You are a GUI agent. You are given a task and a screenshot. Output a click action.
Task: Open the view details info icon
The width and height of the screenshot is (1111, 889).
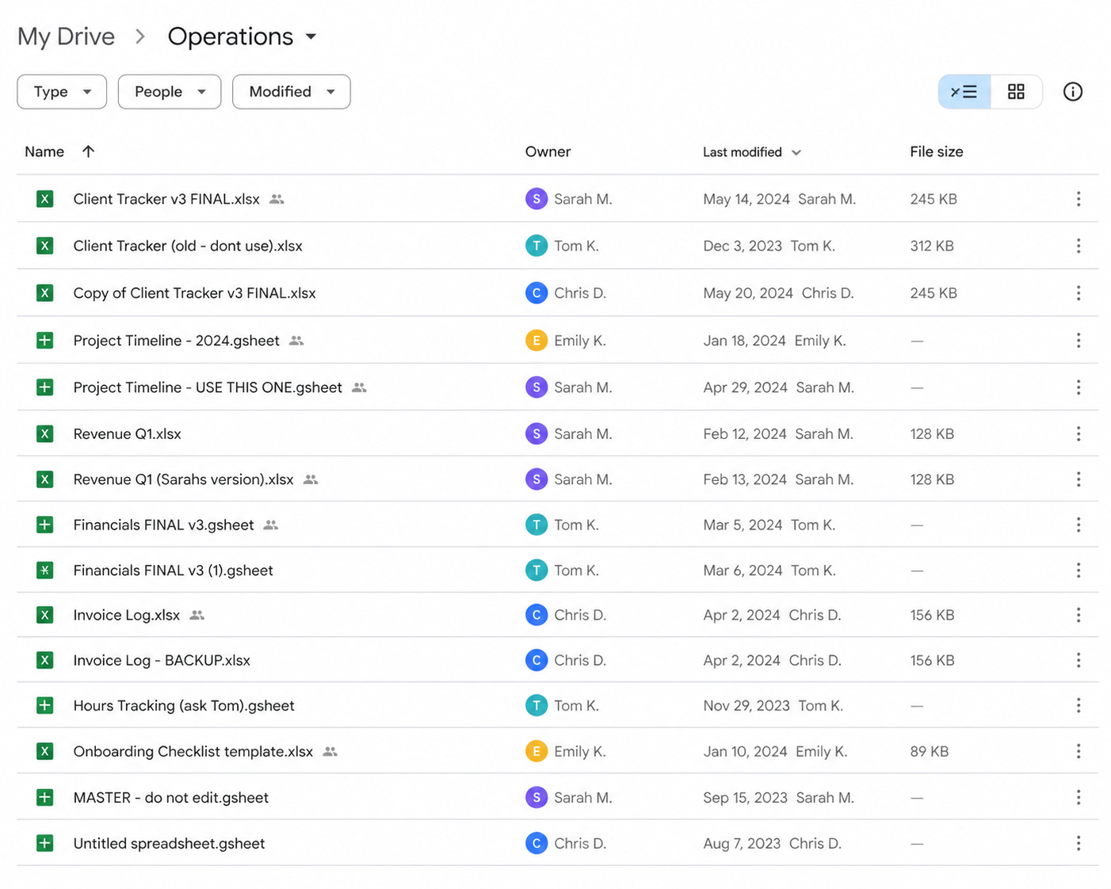(x=1072, y=92)
